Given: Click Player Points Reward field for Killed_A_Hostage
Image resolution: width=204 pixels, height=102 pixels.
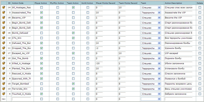Looking at the screenshot, I should coord(106,63).
